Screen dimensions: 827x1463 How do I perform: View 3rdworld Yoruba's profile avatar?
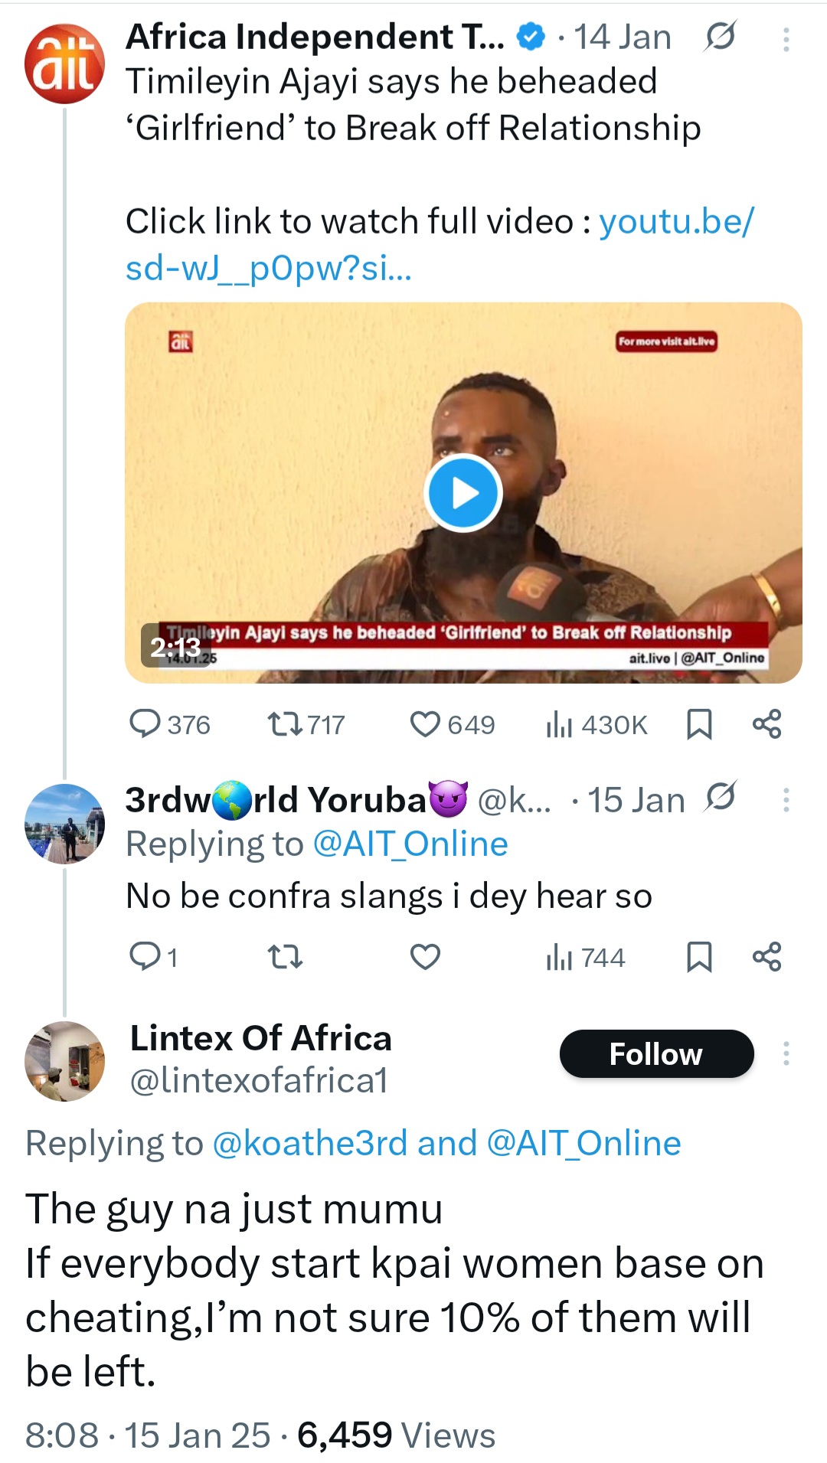(x=64, y=824)
